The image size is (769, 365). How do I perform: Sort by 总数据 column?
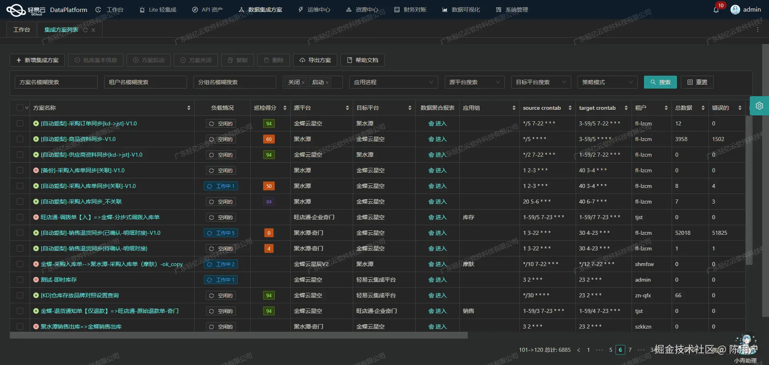(x=703, y=108)
